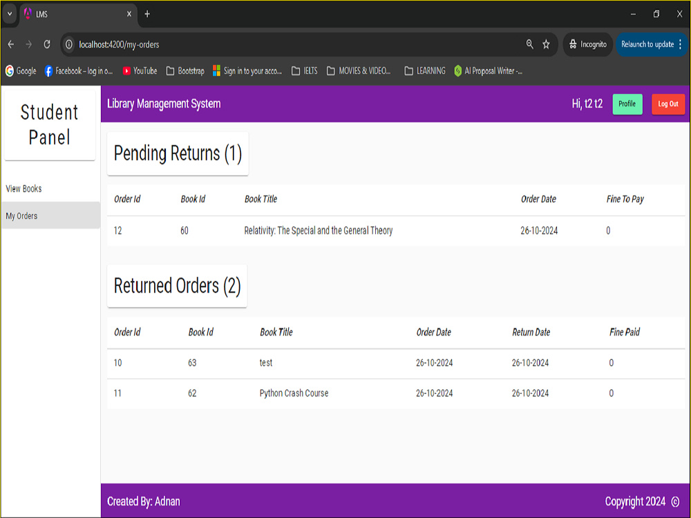Click the green Profile button
Image resolution: width=691 pixels, height=518 pixels.
click(627, 104)
